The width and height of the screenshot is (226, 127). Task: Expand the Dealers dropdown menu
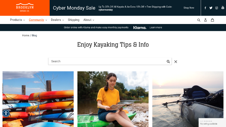pos(57,20)
